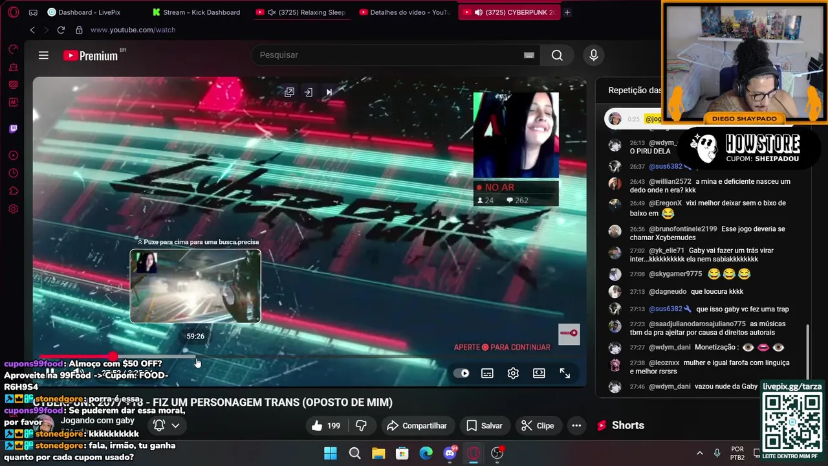Image resolution: width=828 pixels, height=466 pixels.
Task: Toggle video subtitles/captions
Action: coord(487,373)
